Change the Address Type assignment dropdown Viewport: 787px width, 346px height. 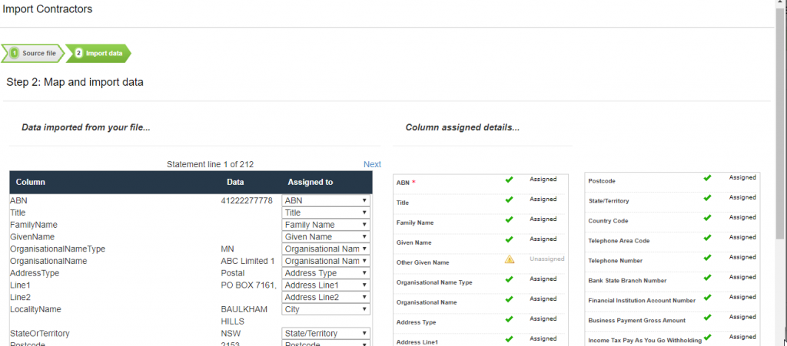pyautogui.click(x=327, y=273)
